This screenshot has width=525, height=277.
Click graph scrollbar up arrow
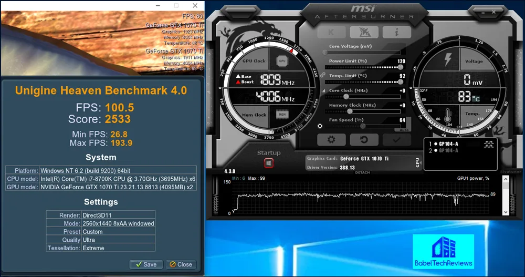tap(506, 179)
